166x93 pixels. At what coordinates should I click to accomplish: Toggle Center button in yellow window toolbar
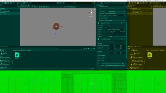(152, 3)
